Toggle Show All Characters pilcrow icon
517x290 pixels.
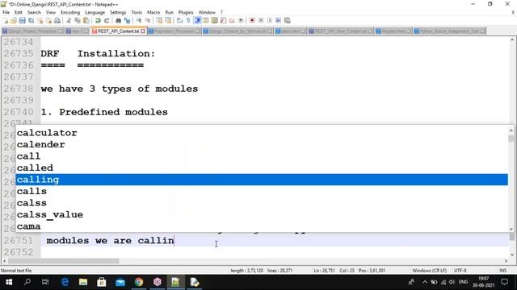pos(188,20)
